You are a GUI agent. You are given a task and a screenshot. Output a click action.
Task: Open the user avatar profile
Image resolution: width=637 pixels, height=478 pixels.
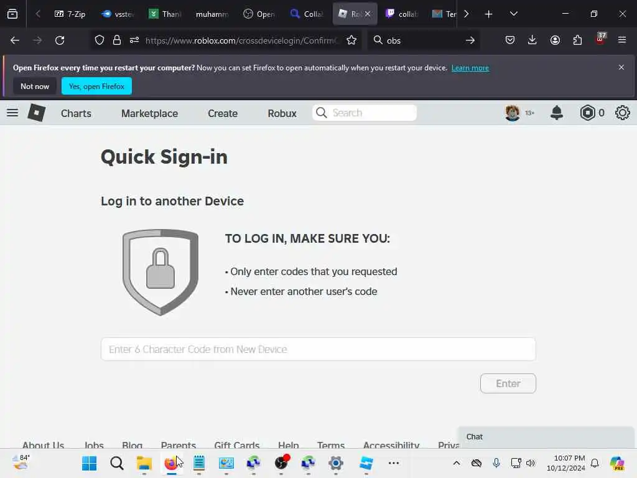point(513,113)
